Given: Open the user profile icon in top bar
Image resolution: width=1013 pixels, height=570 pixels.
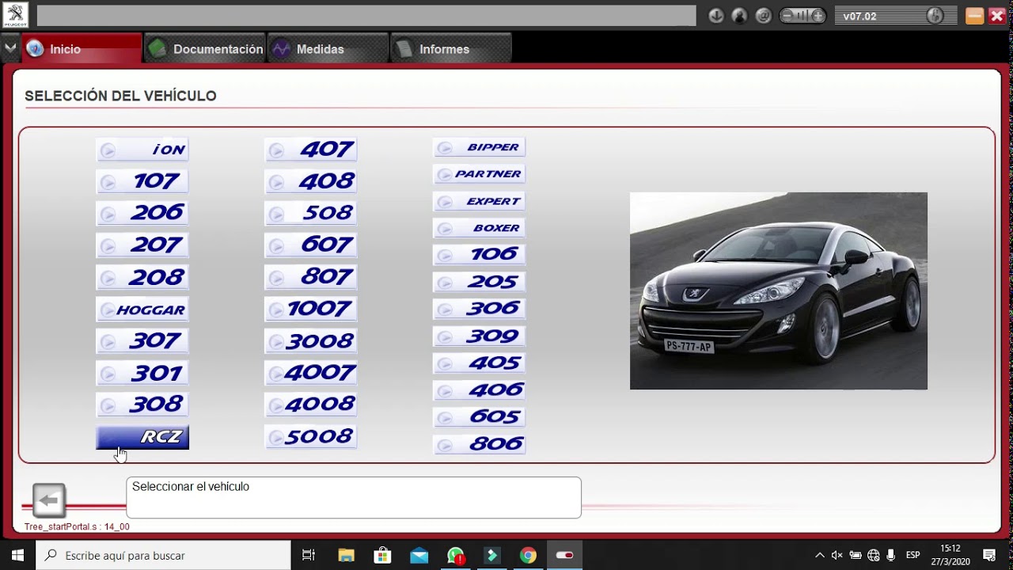Looking at the screenshot, I should (x=739, y=16).
